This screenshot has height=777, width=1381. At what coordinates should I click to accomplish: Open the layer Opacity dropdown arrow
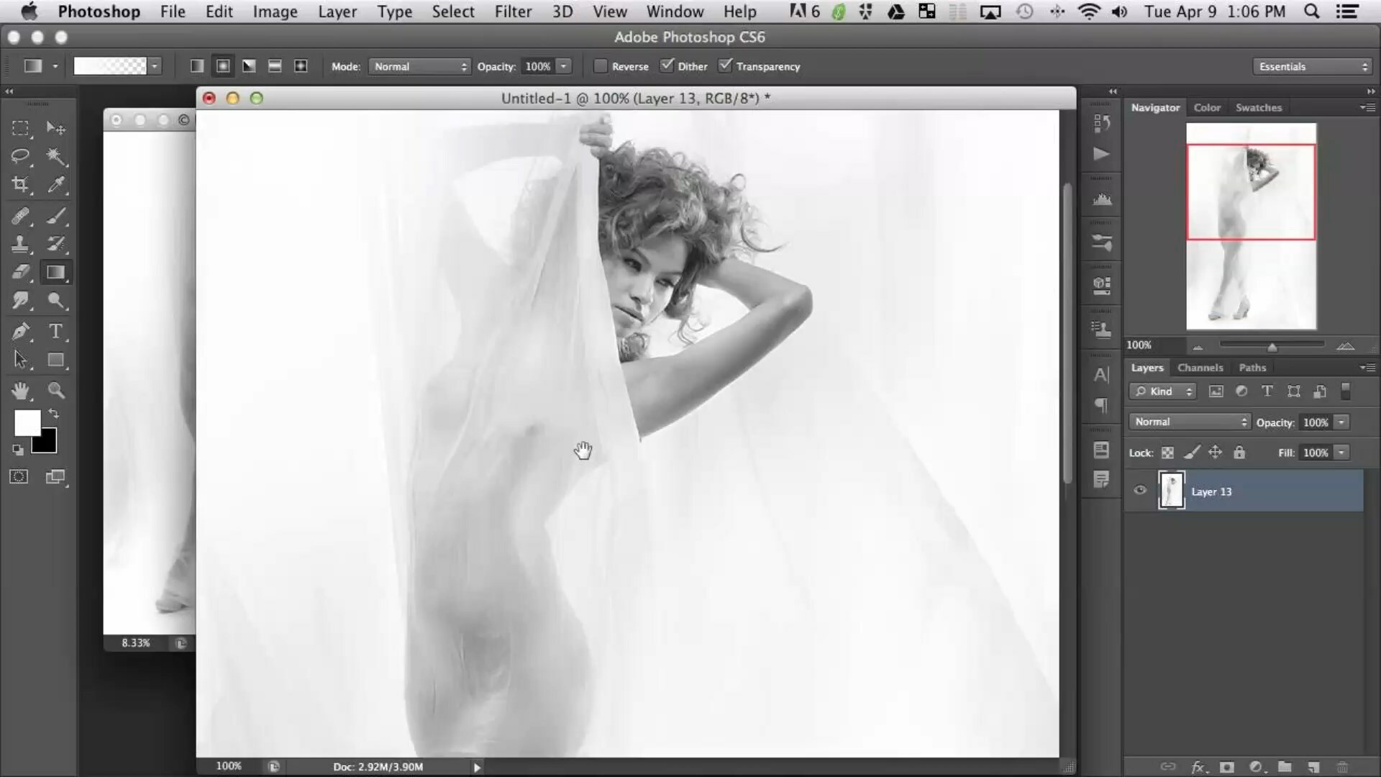point(1341,422)
